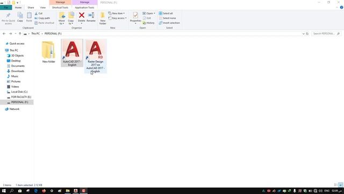Select Raster Design 2017 shortcut
Viewport: 344px width, 194px height.
(x=96, y=56)
